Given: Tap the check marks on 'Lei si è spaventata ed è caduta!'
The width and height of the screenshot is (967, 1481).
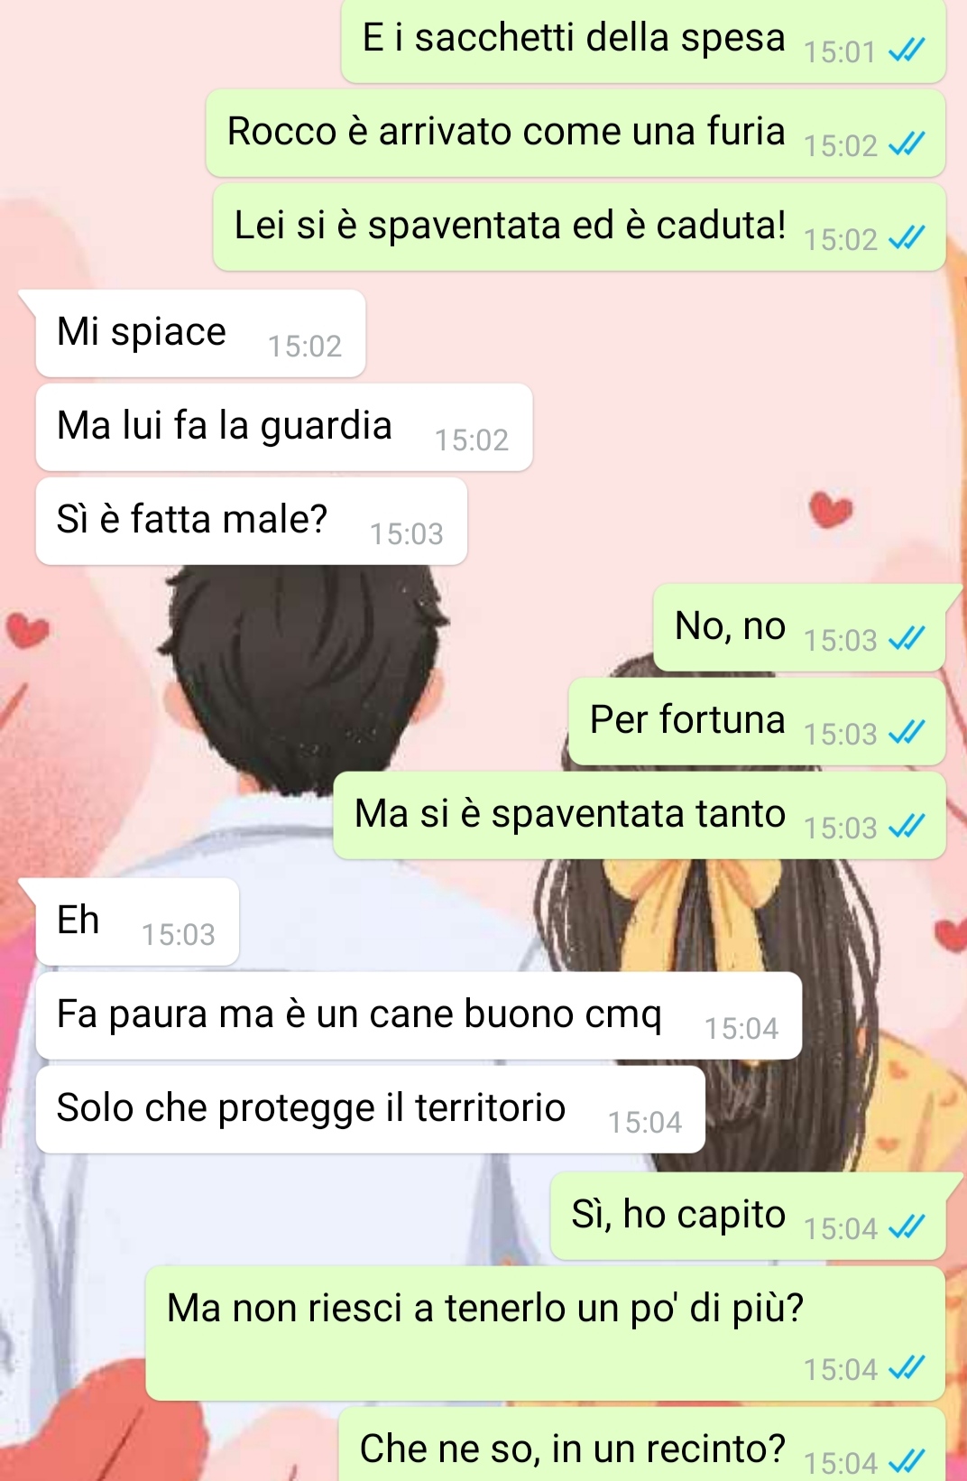Looking at the screenshot, I should 907,237.
